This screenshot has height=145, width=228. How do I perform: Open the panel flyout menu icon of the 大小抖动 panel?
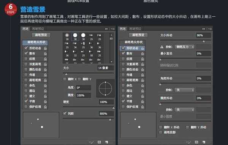click(210, 29)
